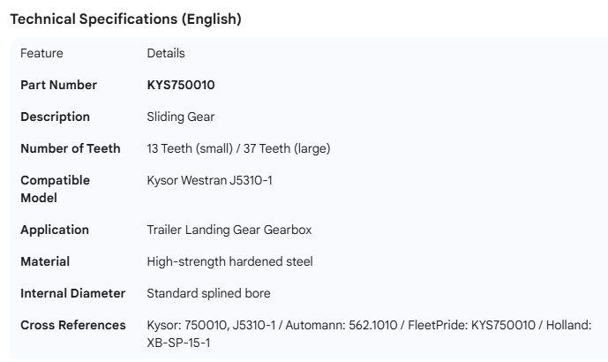This screenshot has width=608, height=362.
Task: Click the Details column header
Action: pyautogui.click(x=166, y=53)
